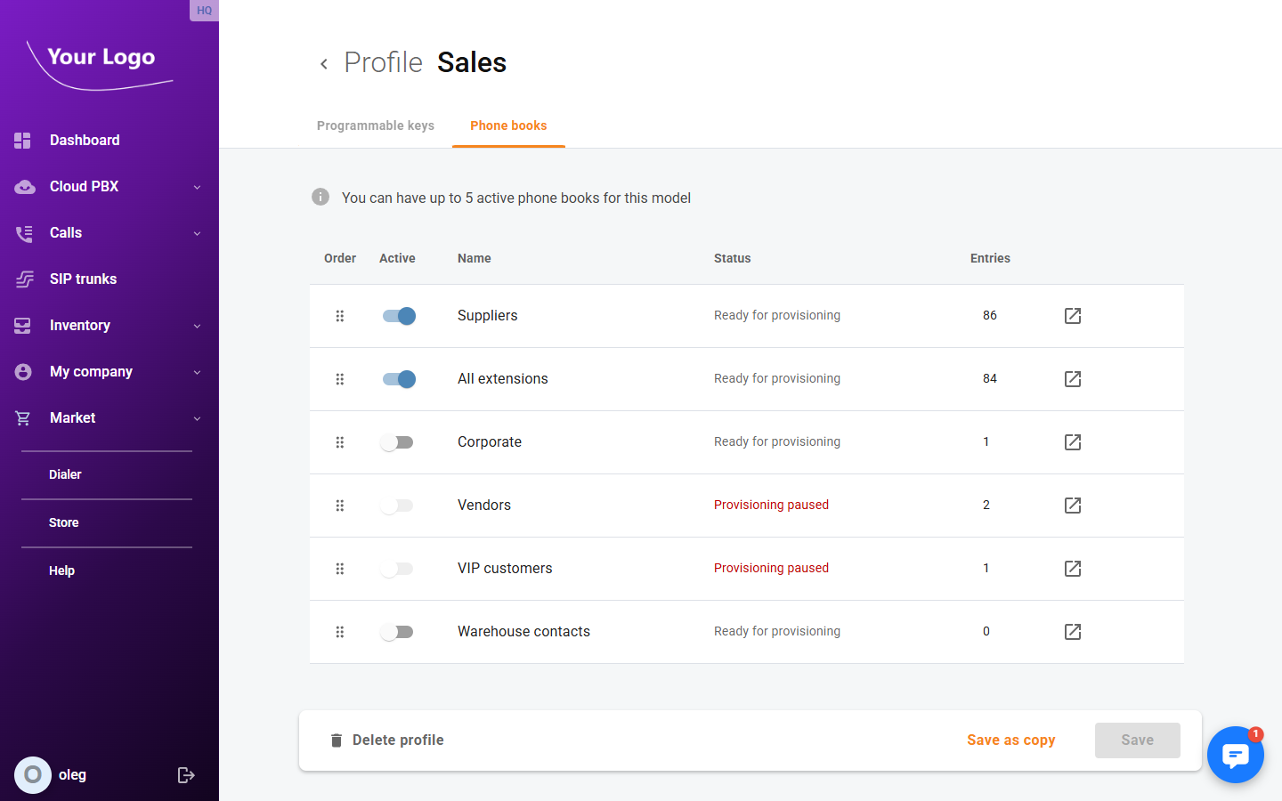
Task: Go back using the arrow beside Profile
Action: pyautogui.click(x=324, y=64)
